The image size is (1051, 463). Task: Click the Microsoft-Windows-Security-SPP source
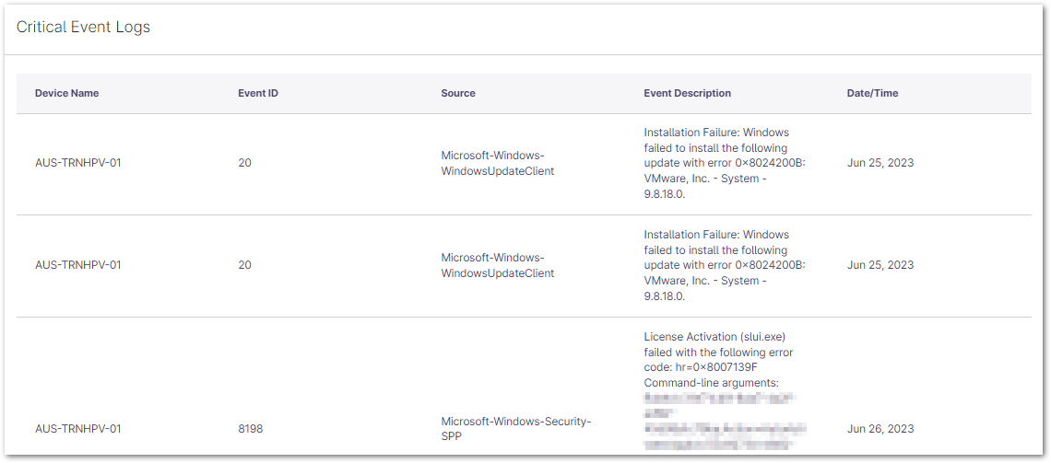point(515,429)
